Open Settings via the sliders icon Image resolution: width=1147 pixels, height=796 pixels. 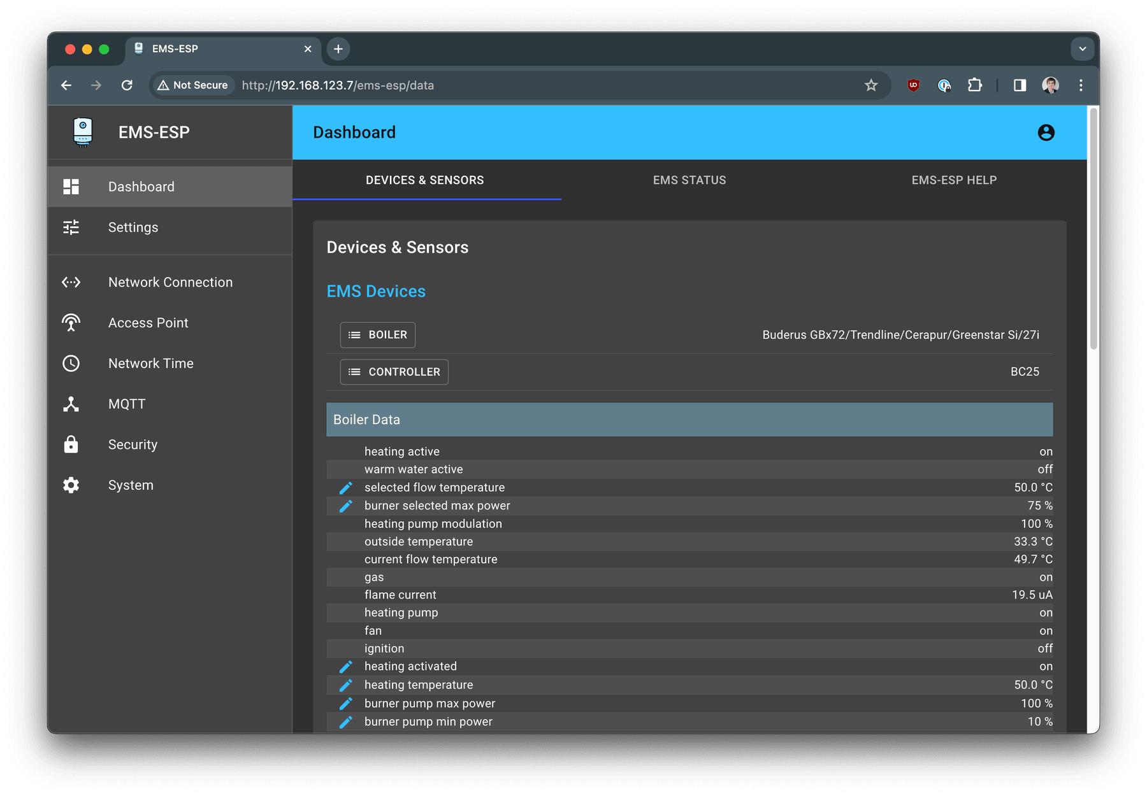coord(70,227)
